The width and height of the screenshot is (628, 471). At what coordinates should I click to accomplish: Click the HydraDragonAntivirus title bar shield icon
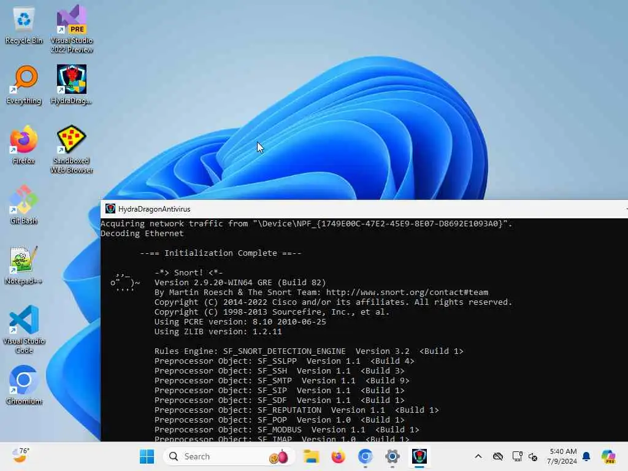pyautogui.click(x=110, y=209)
